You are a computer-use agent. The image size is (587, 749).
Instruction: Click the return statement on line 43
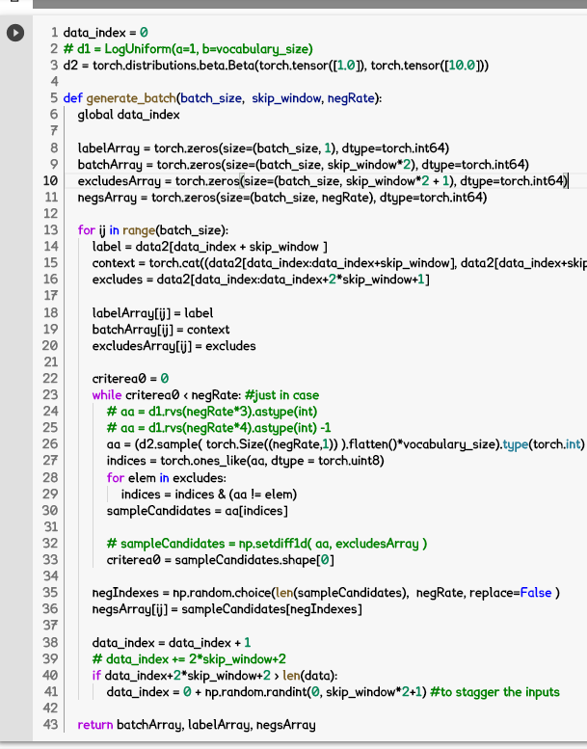(197, 725)
